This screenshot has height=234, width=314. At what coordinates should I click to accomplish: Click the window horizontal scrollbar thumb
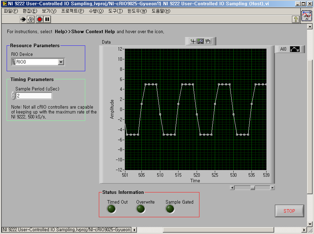218,230
